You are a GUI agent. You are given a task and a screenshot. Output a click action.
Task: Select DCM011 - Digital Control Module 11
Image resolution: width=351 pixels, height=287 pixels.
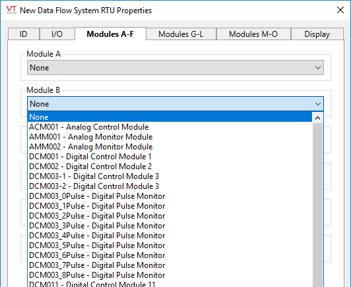(170, 284)
